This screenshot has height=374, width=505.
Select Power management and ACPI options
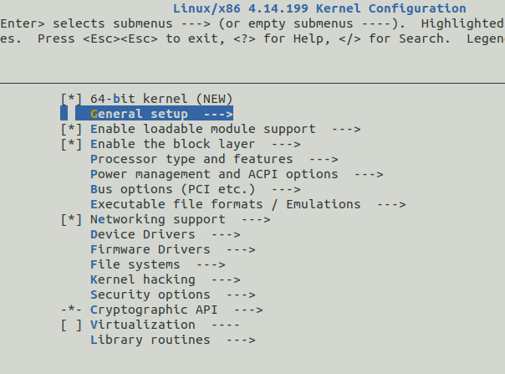coord(237,174)
